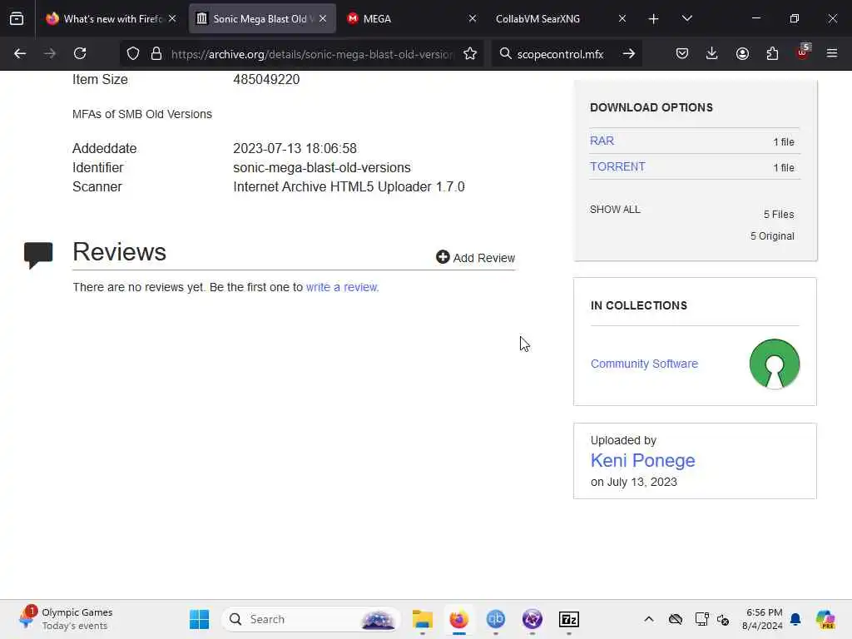Go back to previous page
The width and height of the screenshot is (852, 639).
[x=20, y=53]
